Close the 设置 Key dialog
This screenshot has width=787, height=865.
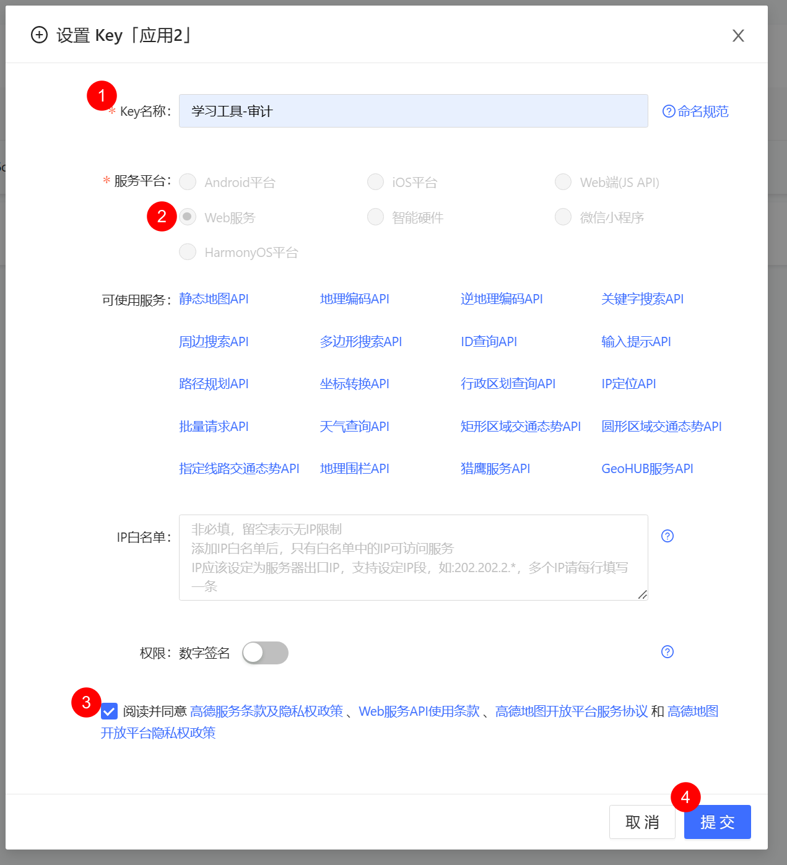pyautogui.click(x=738, y=35)
